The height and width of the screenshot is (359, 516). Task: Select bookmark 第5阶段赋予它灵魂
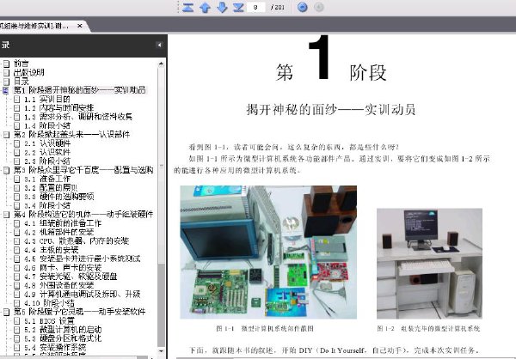79,312
